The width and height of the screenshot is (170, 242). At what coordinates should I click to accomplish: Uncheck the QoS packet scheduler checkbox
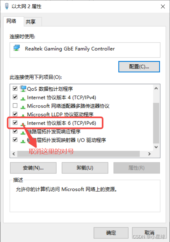point(15,88)
